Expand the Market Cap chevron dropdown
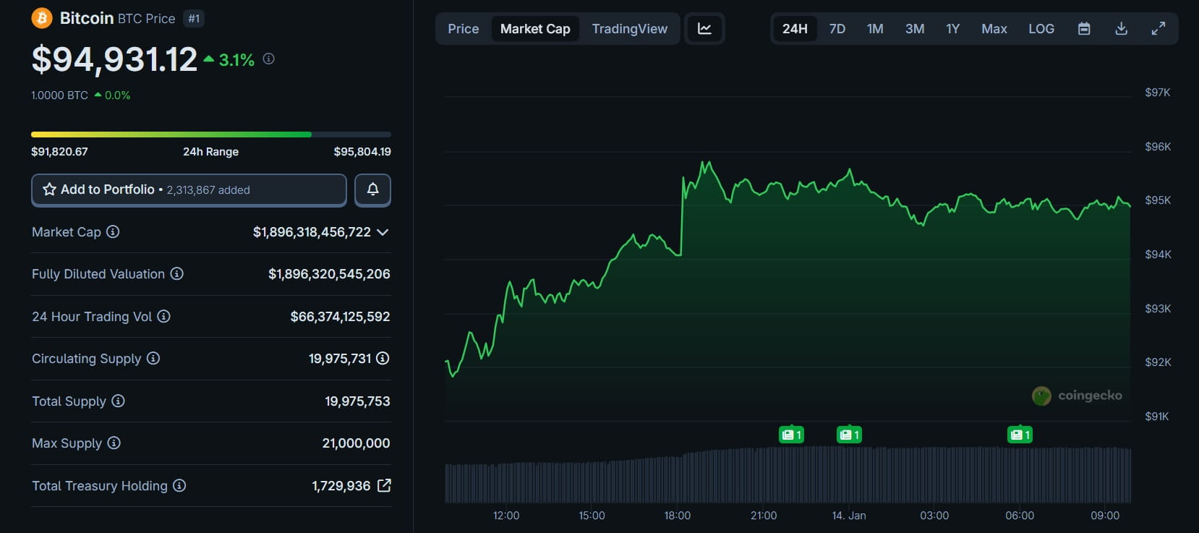This screenshot has height=533, width=1199. (x=383, y=232)
